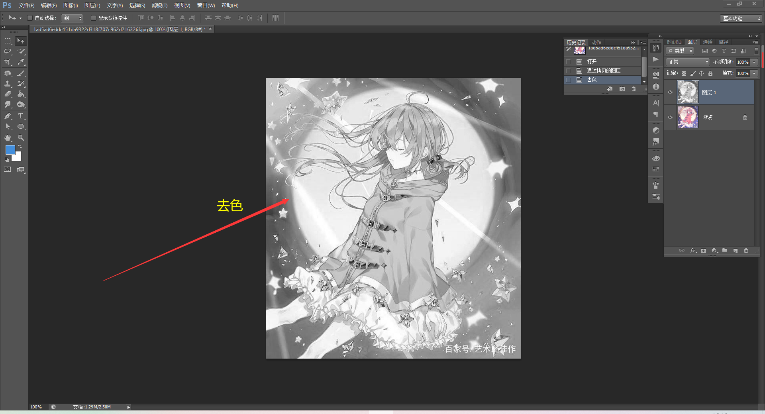This screenshot has width=765, height=414.
Task: Click the blue foreground color swatch
Action: coord(10,149)
